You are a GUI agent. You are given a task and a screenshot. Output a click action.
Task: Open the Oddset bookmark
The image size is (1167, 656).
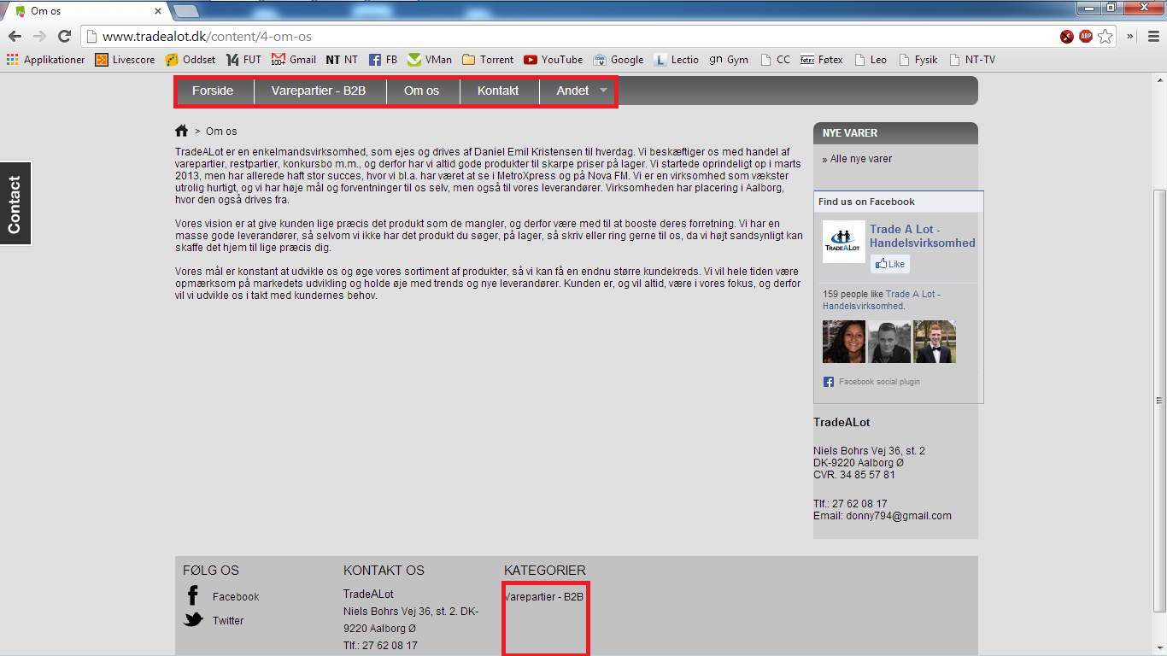pyautogui.click(x=190, y=60)
